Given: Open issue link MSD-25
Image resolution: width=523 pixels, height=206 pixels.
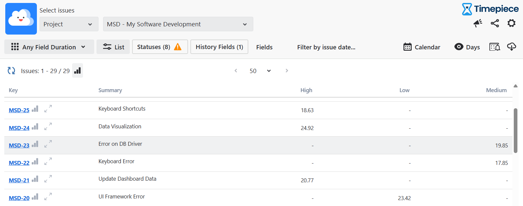Looking at the screenshot, I should pyautogui.click(x=19, y=110).
